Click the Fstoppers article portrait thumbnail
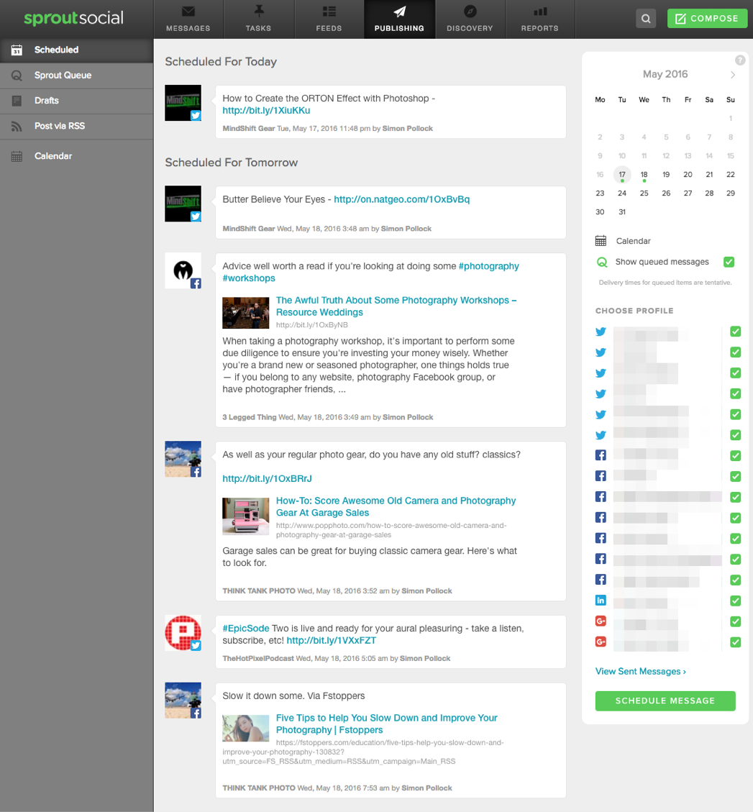753x812 pixels. click(245, 728)
